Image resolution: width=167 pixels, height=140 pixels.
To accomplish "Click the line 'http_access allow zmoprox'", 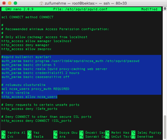I will [x=27, y=49].
